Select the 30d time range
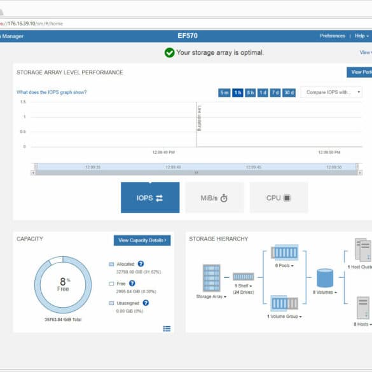The image size is (372, 372). (289, 93)
